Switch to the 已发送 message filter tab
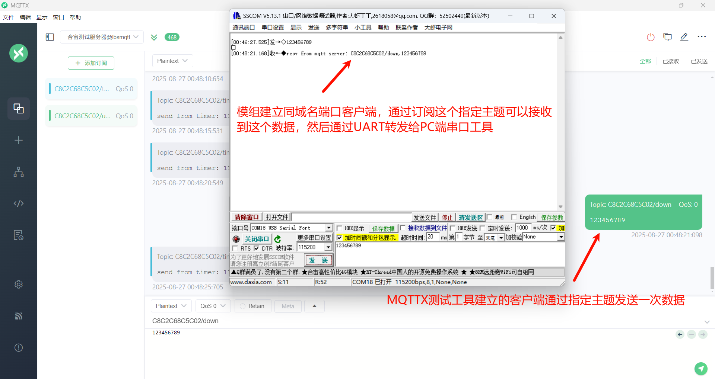 pyautogui.click(x=699, y=61)
